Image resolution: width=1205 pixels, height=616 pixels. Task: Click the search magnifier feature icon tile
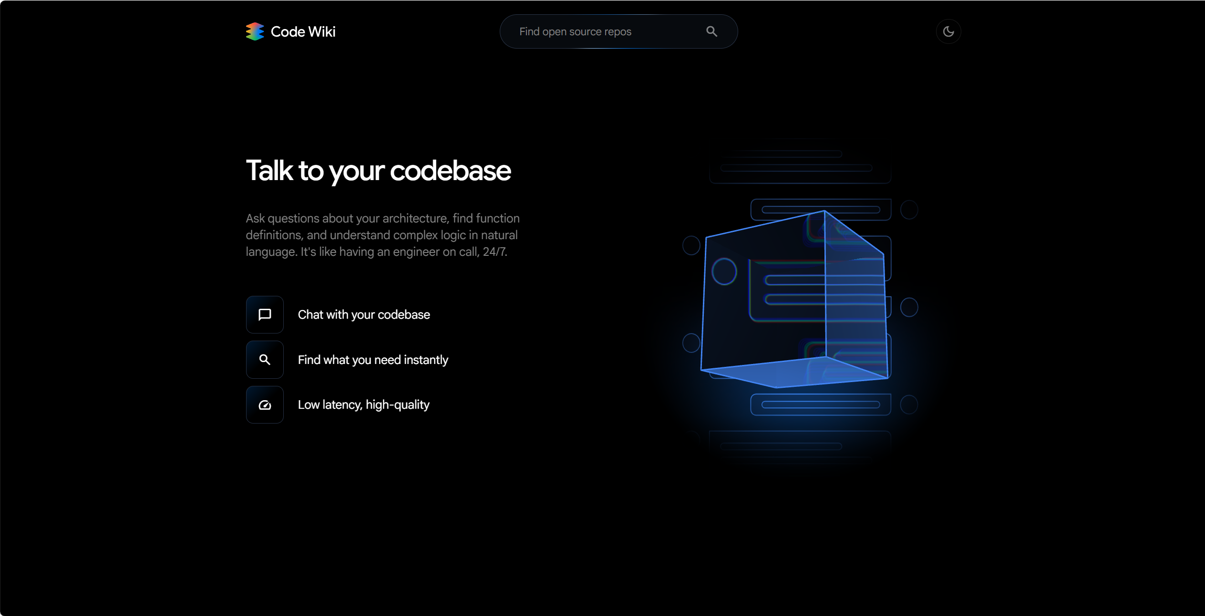[265, 360]
